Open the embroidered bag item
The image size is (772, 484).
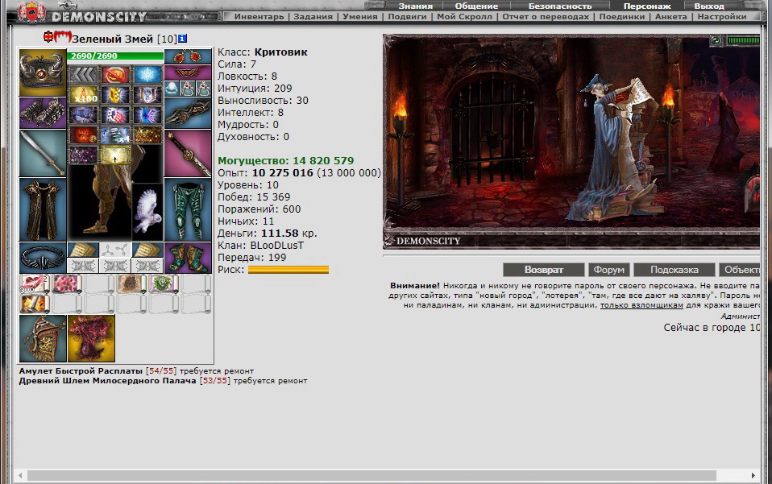[x=43, y=338]
